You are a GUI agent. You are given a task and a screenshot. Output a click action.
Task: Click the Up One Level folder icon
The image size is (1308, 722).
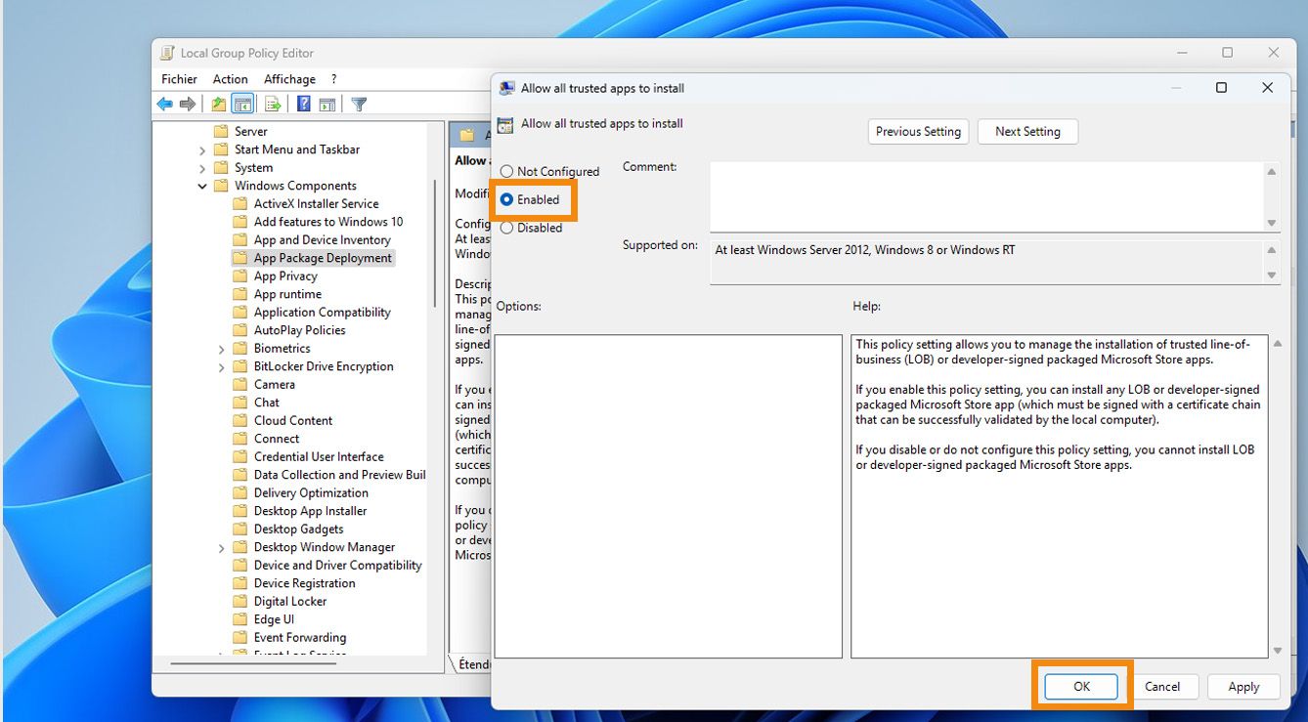[219, 105]
